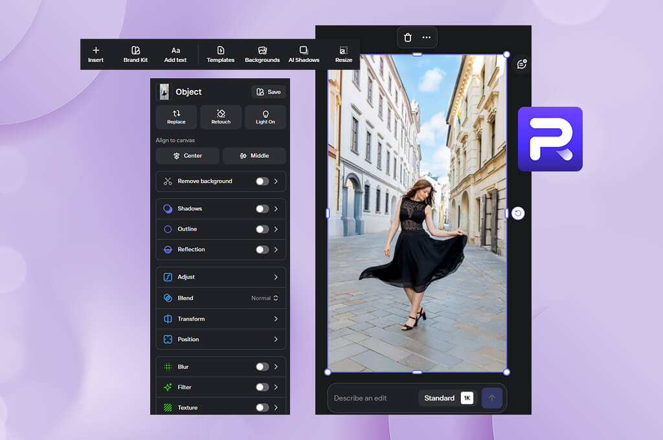Click the Remove background scissors icon
The width and height of the screenshot is (663, 440).
tap(168, 181)
